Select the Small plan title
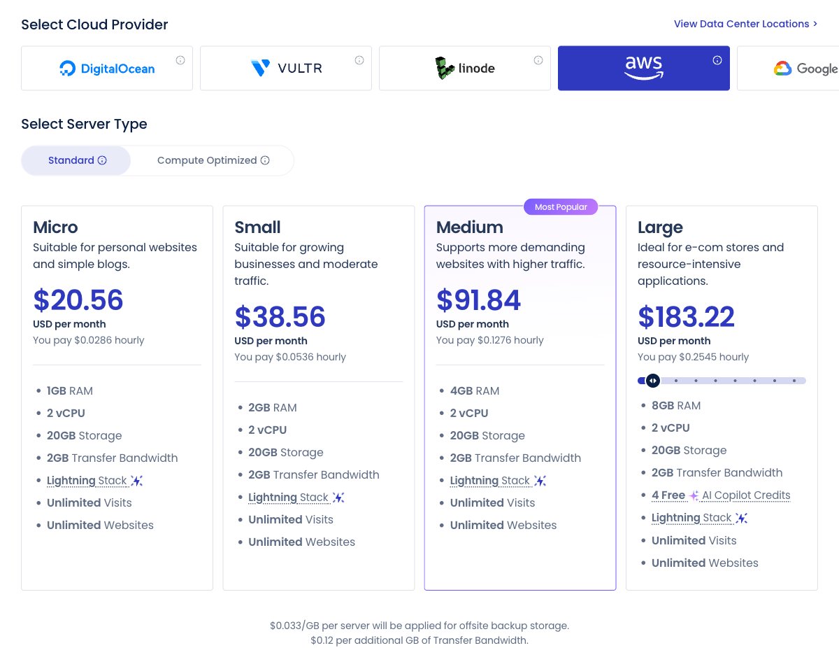The width and height of the screenshot is (839, 648). [257, 227]
